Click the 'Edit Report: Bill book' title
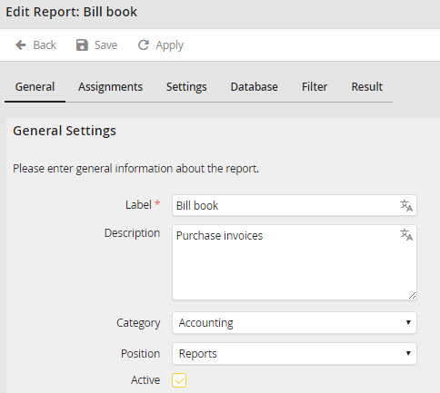This screenshot has height=393, width=440. 72,12
